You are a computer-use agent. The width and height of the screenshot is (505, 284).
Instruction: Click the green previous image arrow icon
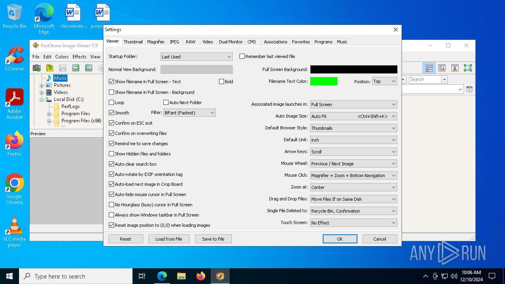[76, 68]
